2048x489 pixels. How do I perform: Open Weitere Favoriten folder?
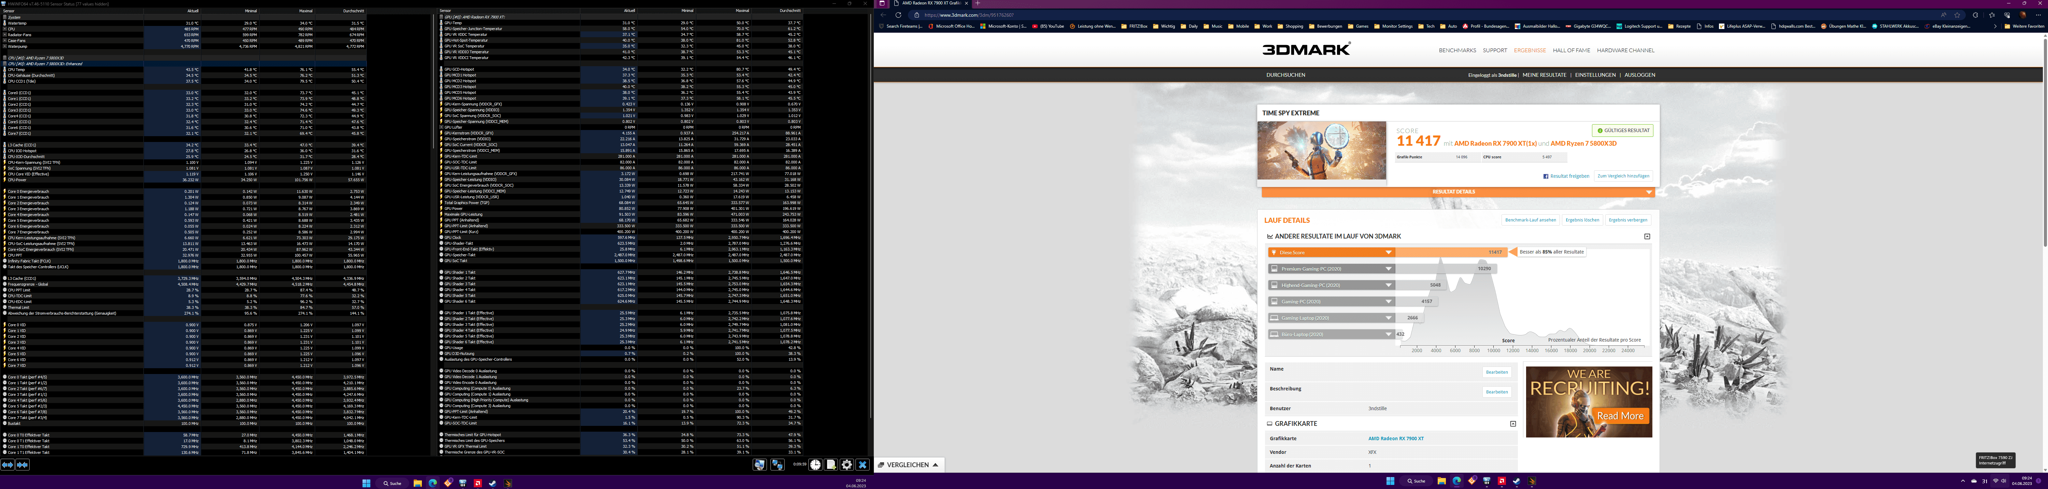(x=2024, y=26)
